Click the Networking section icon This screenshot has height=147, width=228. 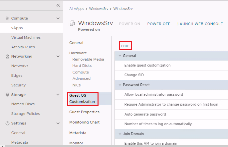pyautogui.click(x=8, y=57)
